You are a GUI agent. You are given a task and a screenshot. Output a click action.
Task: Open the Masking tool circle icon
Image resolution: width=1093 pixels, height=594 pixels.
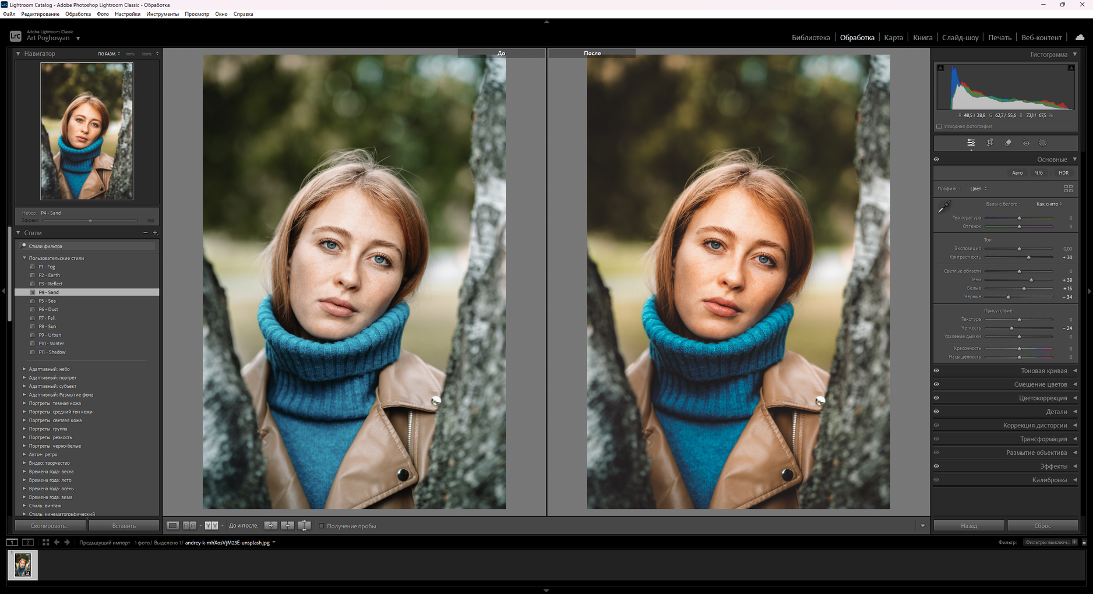[x=1043, y=143]
